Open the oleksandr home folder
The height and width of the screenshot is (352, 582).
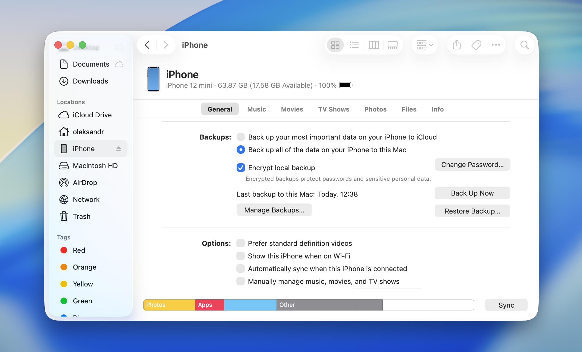click(91, 132)
